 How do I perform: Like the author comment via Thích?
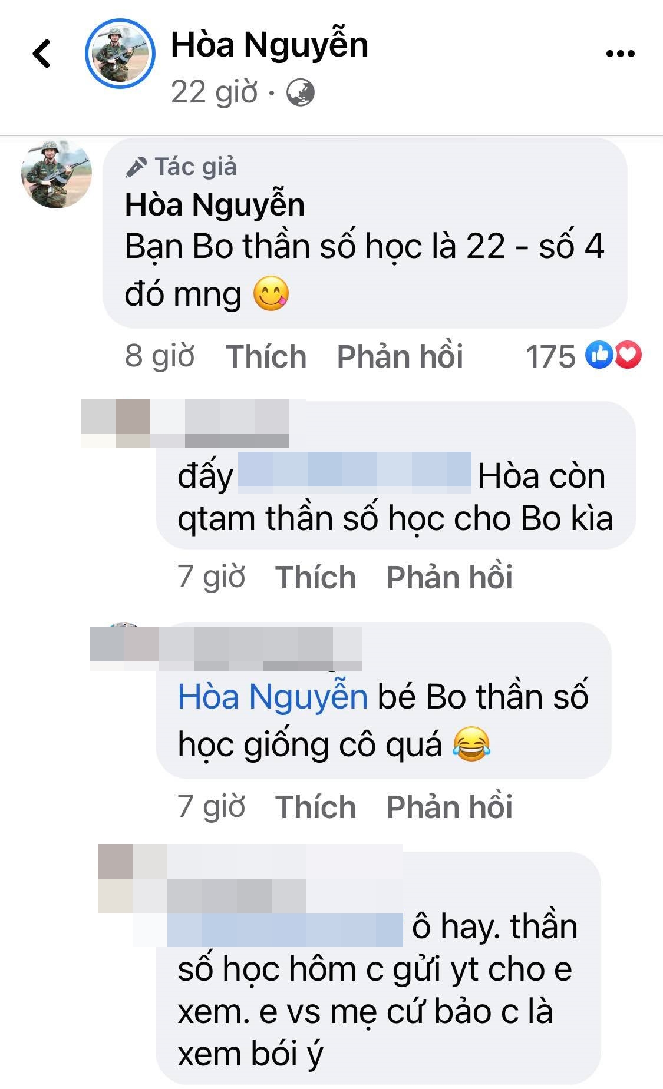click(x=266, y=356)
